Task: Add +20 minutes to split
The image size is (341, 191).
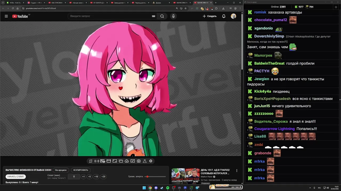Action: click(103, 177)
